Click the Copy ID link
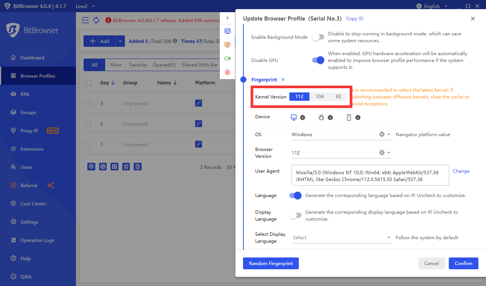Screen dimensions: 486x286 click(355, 19)
